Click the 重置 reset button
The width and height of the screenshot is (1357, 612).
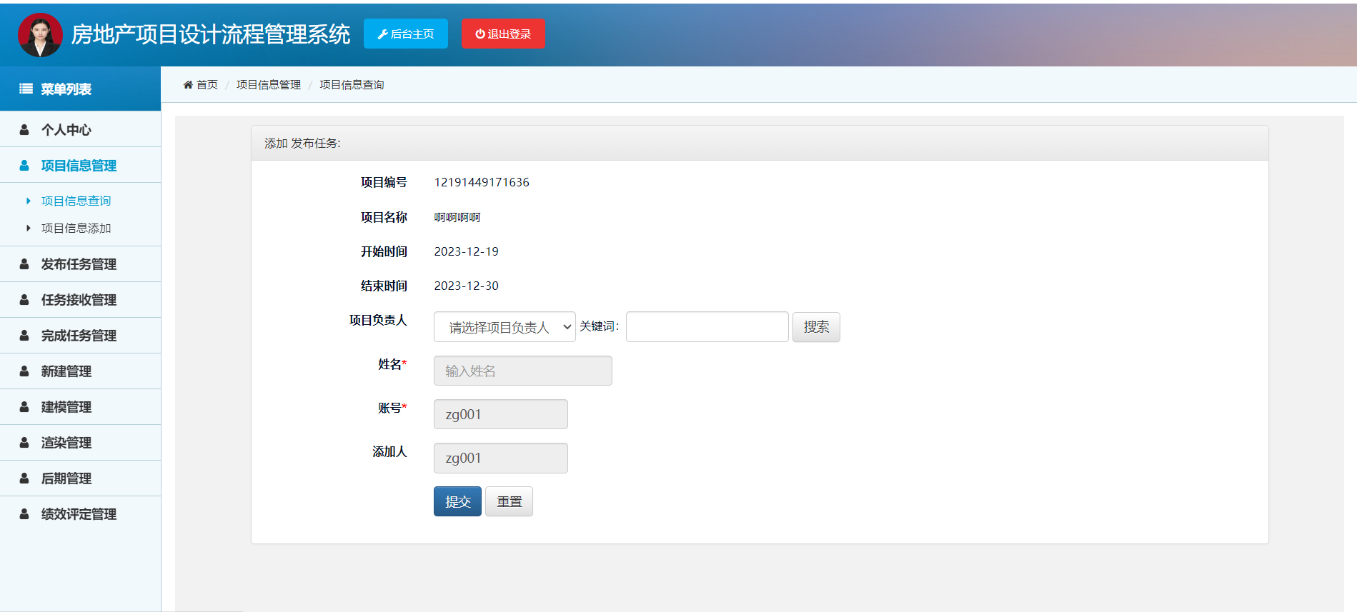pos(509,501)
